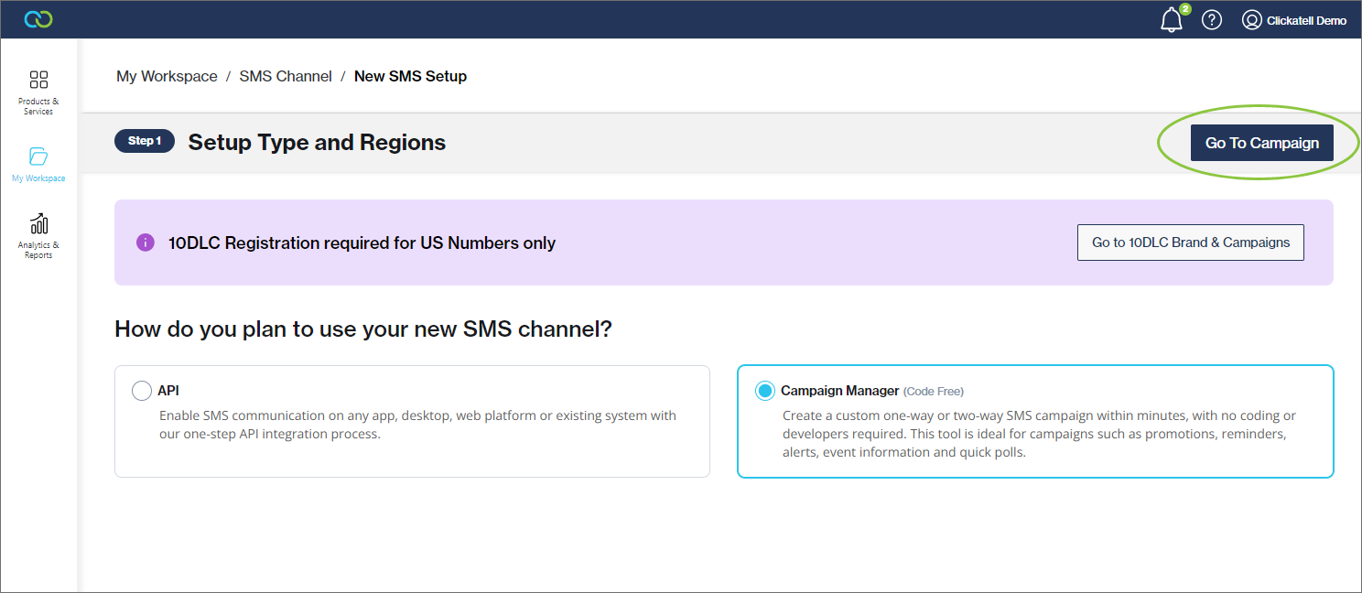Screen dimensions: 1362x593
Task: Click the green notification count badge
Action: [x=1185, y=9]
